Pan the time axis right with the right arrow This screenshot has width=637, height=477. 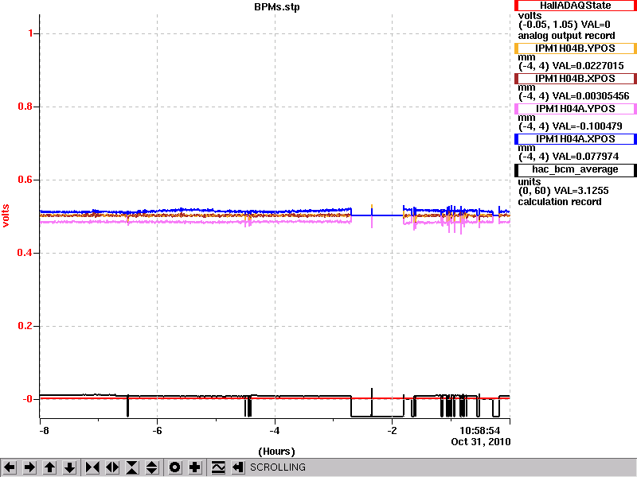tap(29, 467)
